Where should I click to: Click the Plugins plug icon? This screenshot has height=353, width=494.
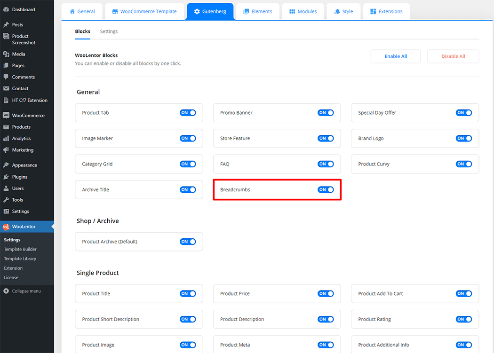tap(6, 177)
